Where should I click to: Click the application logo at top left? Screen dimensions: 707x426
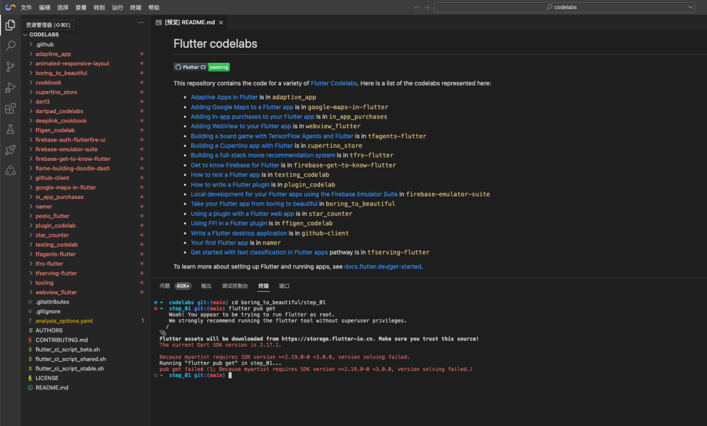[10, 7]
